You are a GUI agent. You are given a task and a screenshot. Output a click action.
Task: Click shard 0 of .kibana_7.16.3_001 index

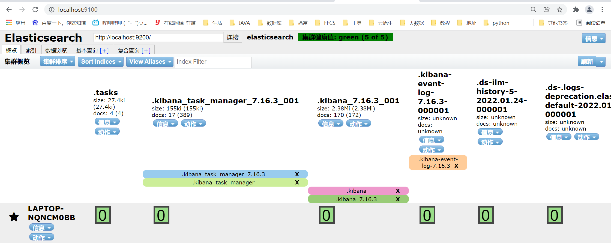(327, 215)
